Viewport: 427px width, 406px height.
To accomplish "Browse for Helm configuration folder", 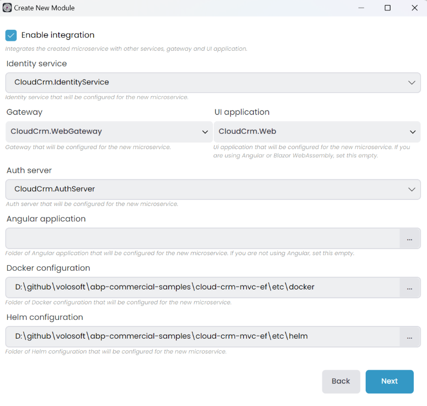I will (x=410, y=337).
